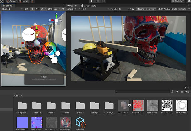This screenshot has height=131, width=191.
Task: Focus the Project search field
Action: click(x=142, y=92)
